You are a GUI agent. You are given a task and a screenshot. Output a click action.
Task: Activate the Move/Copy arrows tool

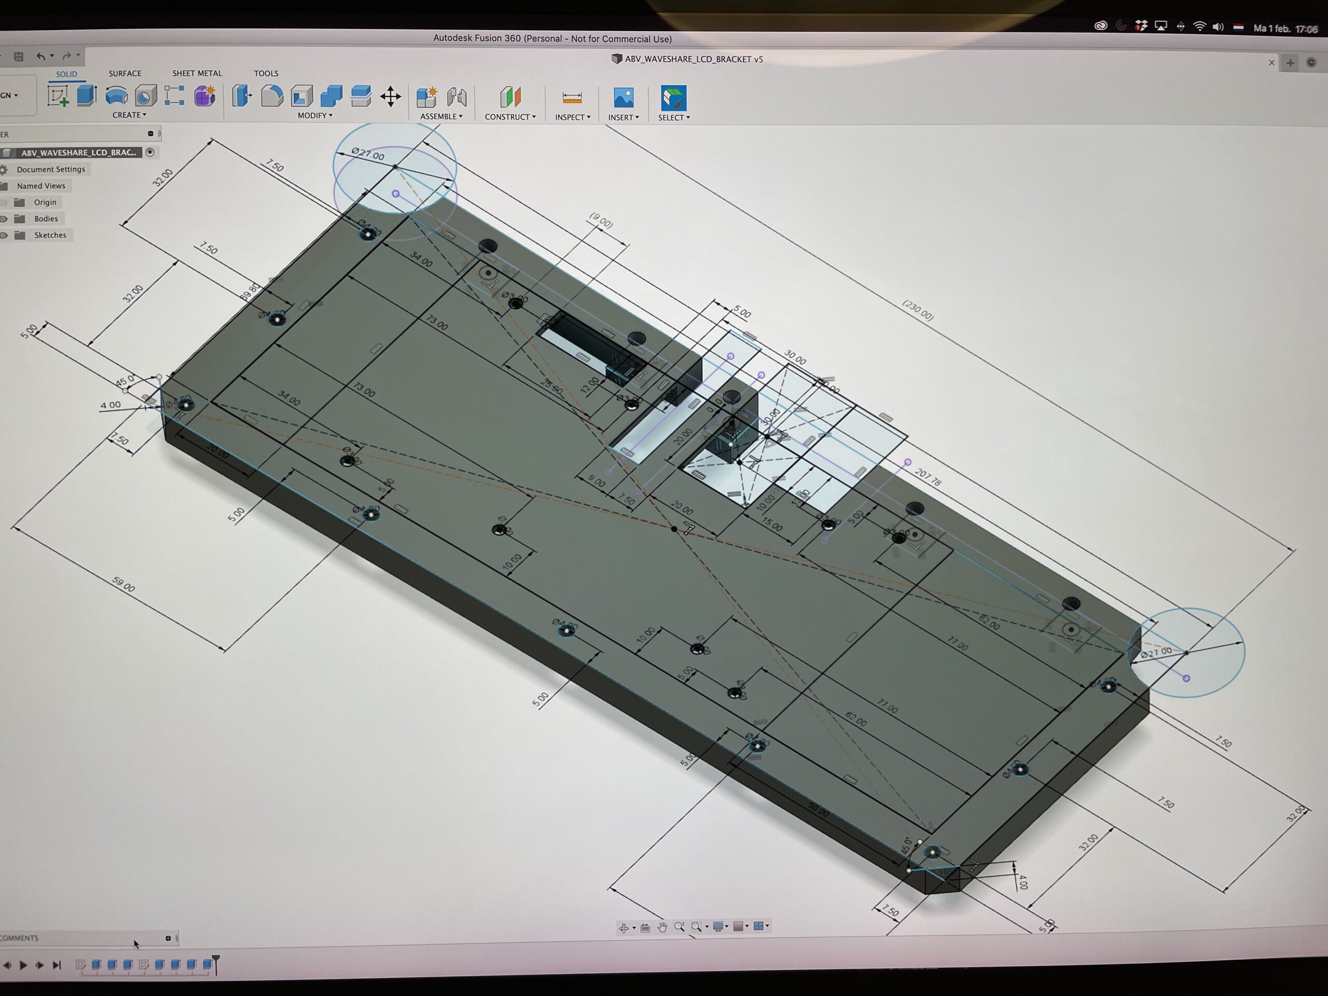pos(390,96)
